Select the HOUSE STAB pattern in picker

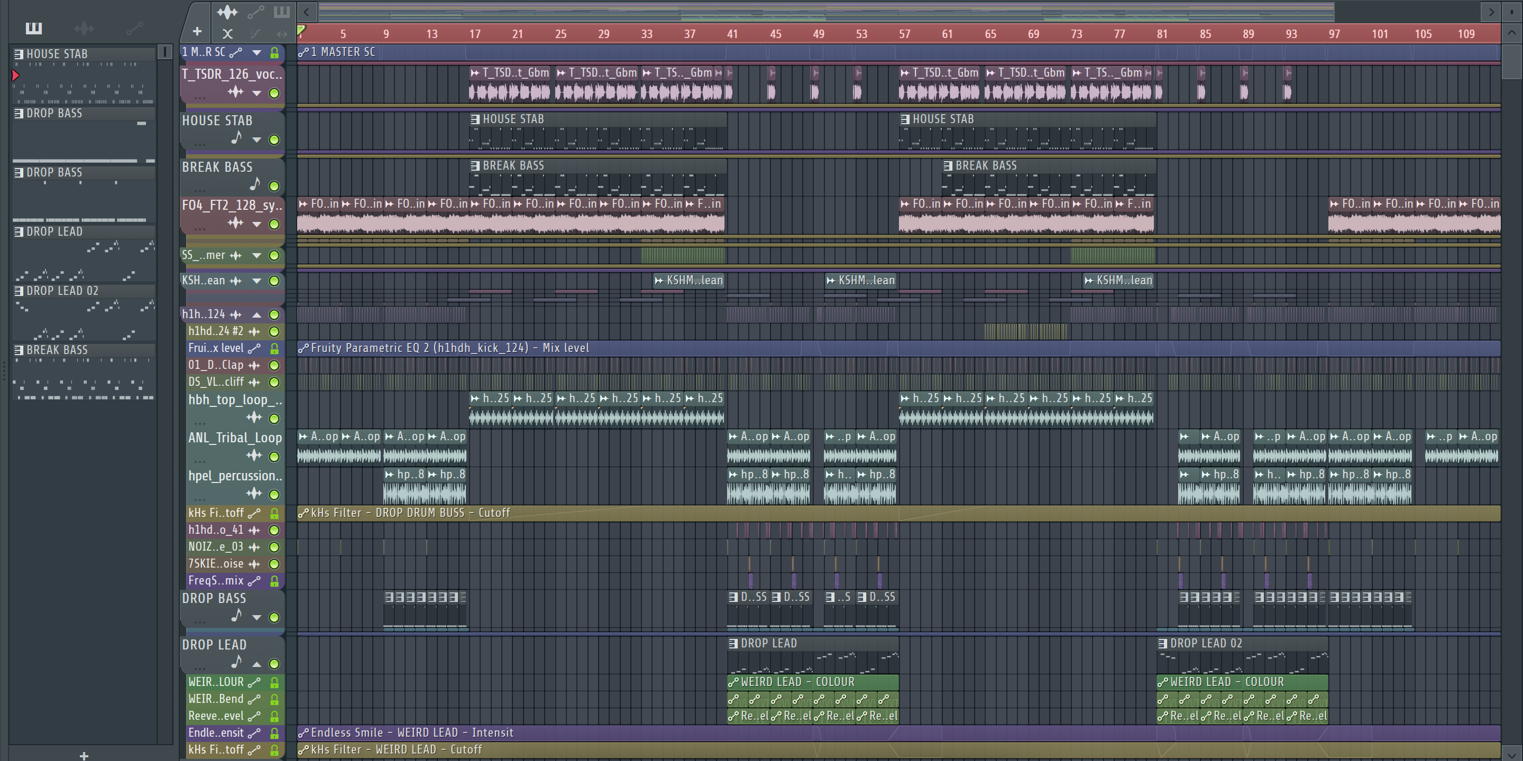(84, 75)
